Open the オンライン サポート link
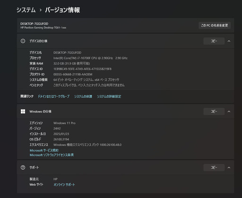This screenshot has width=242, height=198. [64, 184]
